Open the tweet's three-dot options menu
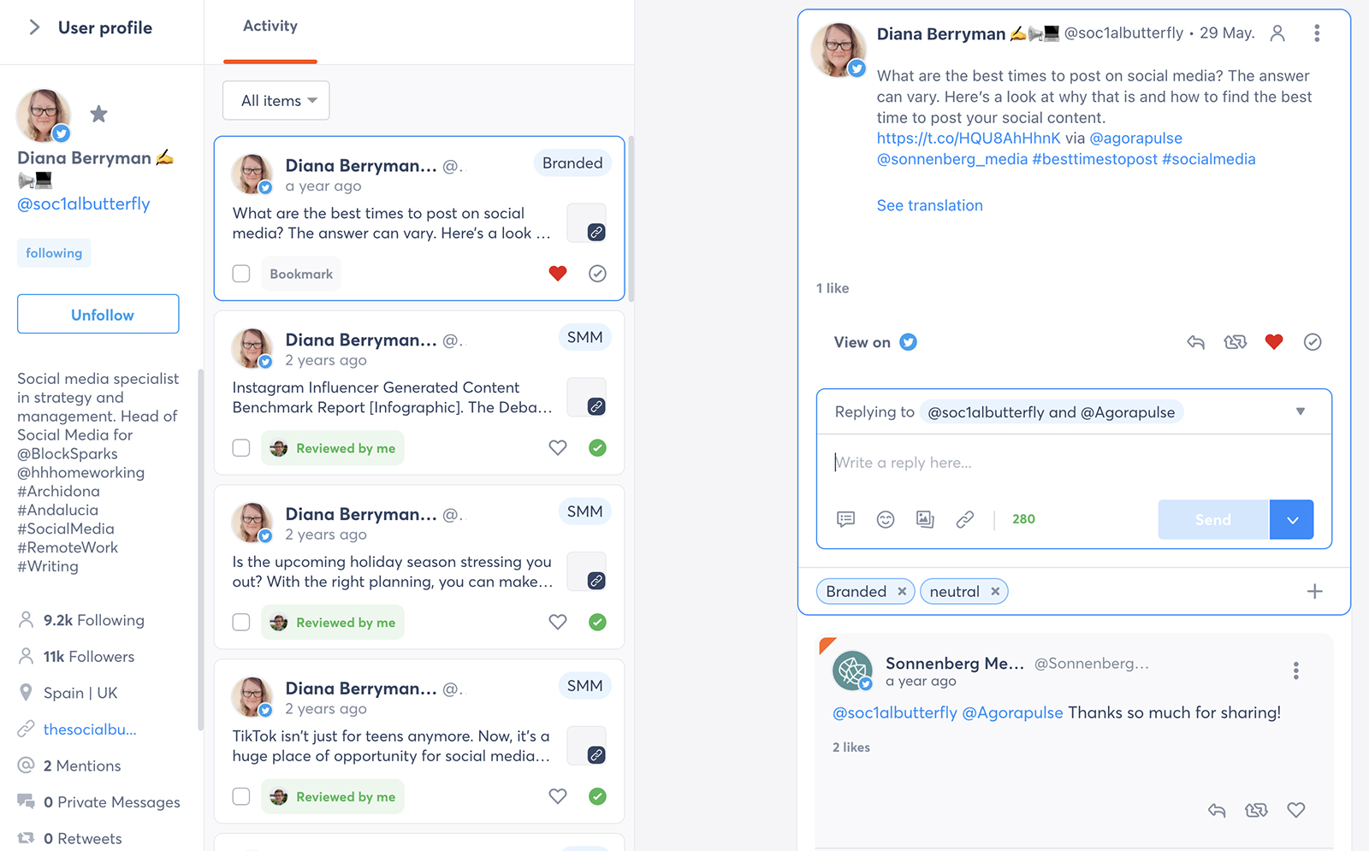Viewport: 1369px width, 851px height. (x=1317, y=33)
